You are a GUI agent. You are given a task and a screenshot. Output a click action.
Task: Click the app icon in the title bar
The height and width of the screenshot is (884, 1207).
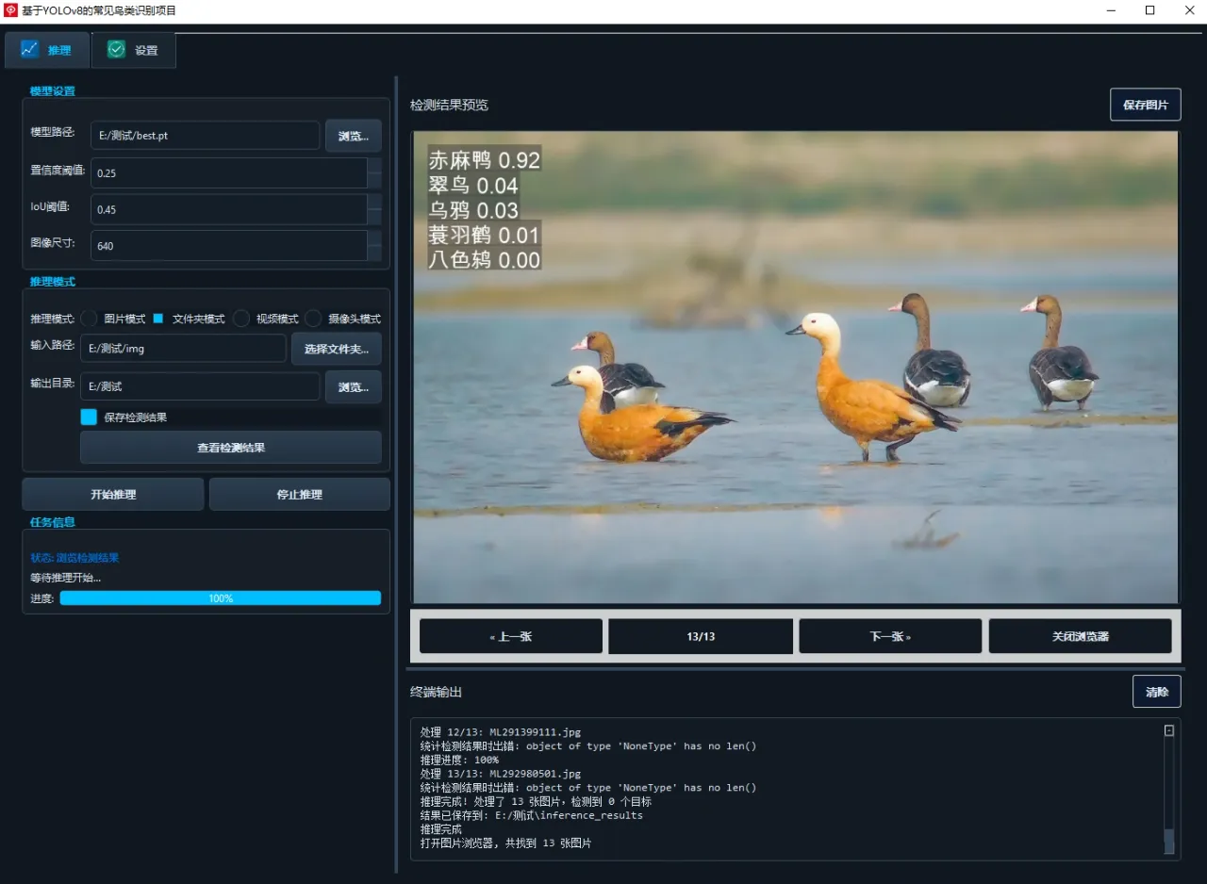(10, 10)
